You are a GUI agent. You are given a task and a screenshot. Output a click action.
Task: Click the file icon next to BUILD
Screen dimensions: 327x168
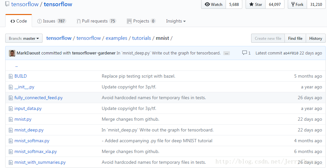(11, 76)
